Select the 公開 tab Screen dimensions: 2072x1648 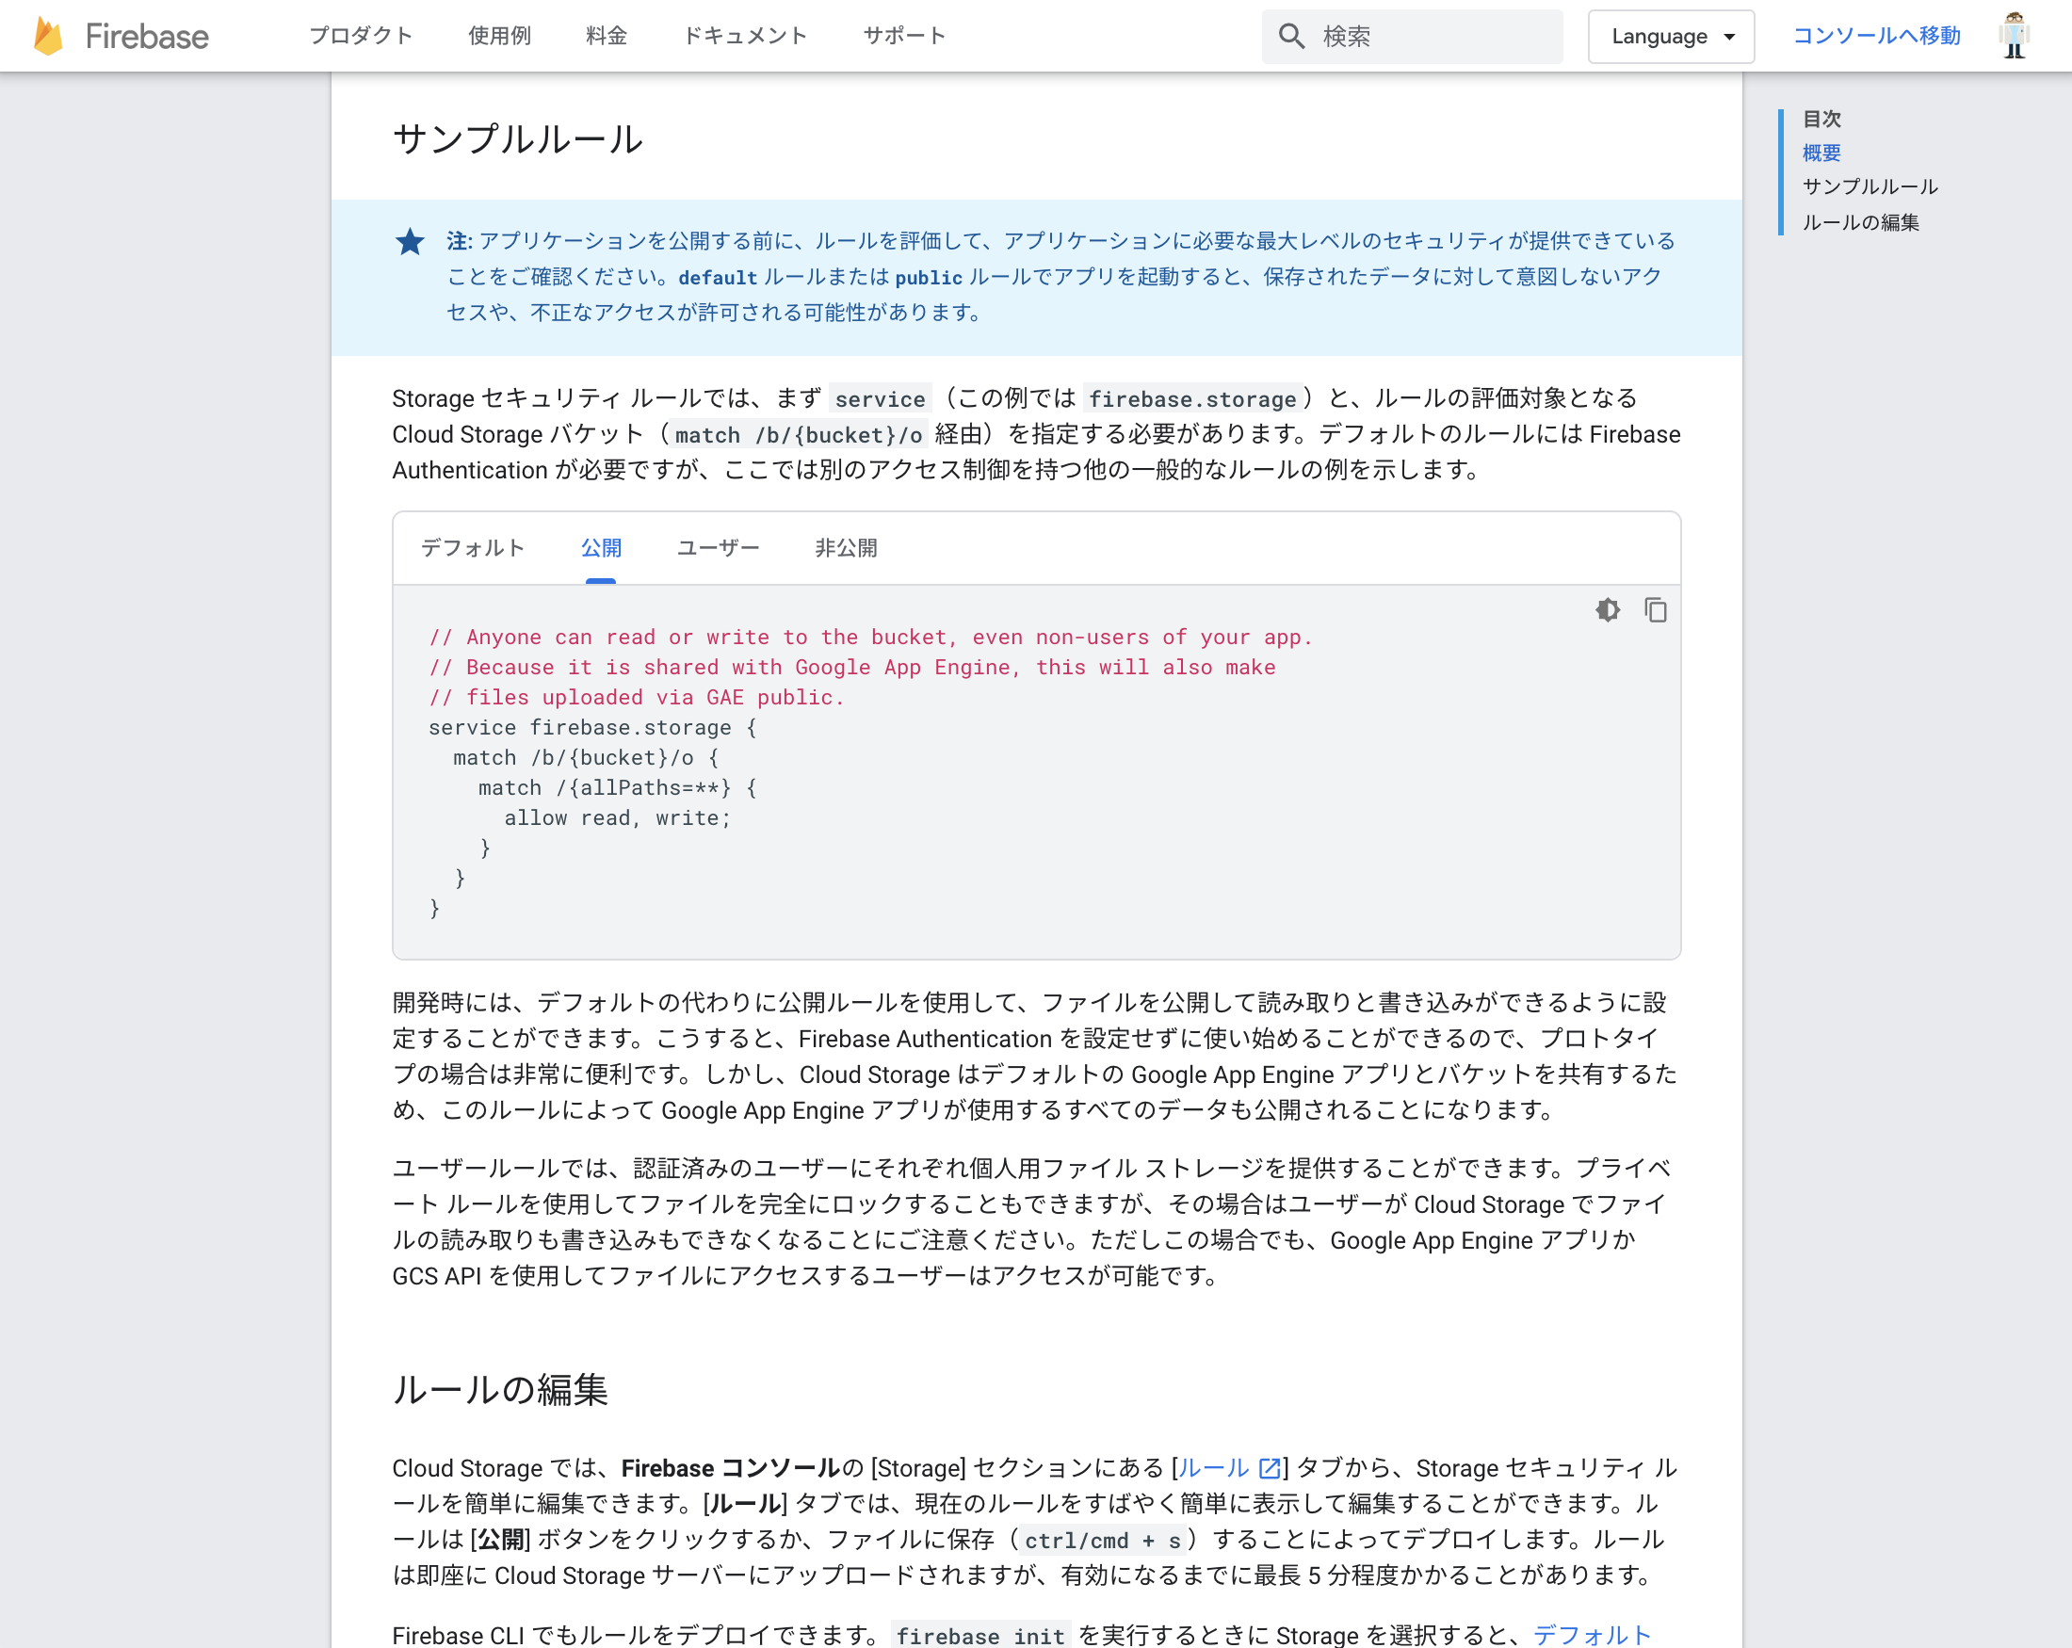601,548
